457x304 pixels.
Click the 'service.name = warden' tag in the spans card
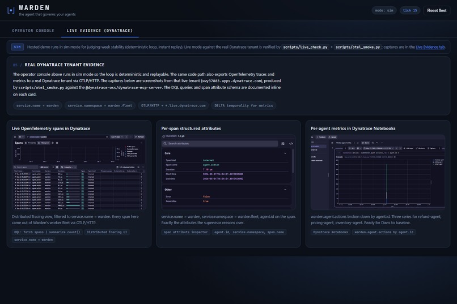point(33,239)
